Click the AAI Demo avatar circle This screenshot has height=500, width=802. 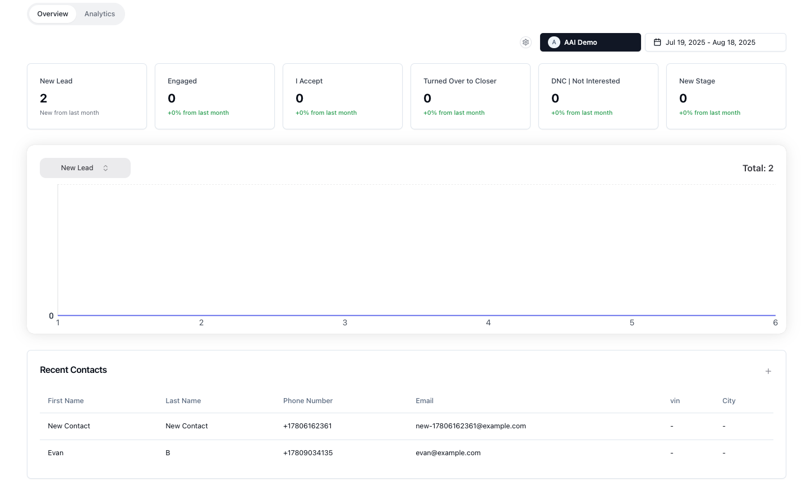point(554,42)
